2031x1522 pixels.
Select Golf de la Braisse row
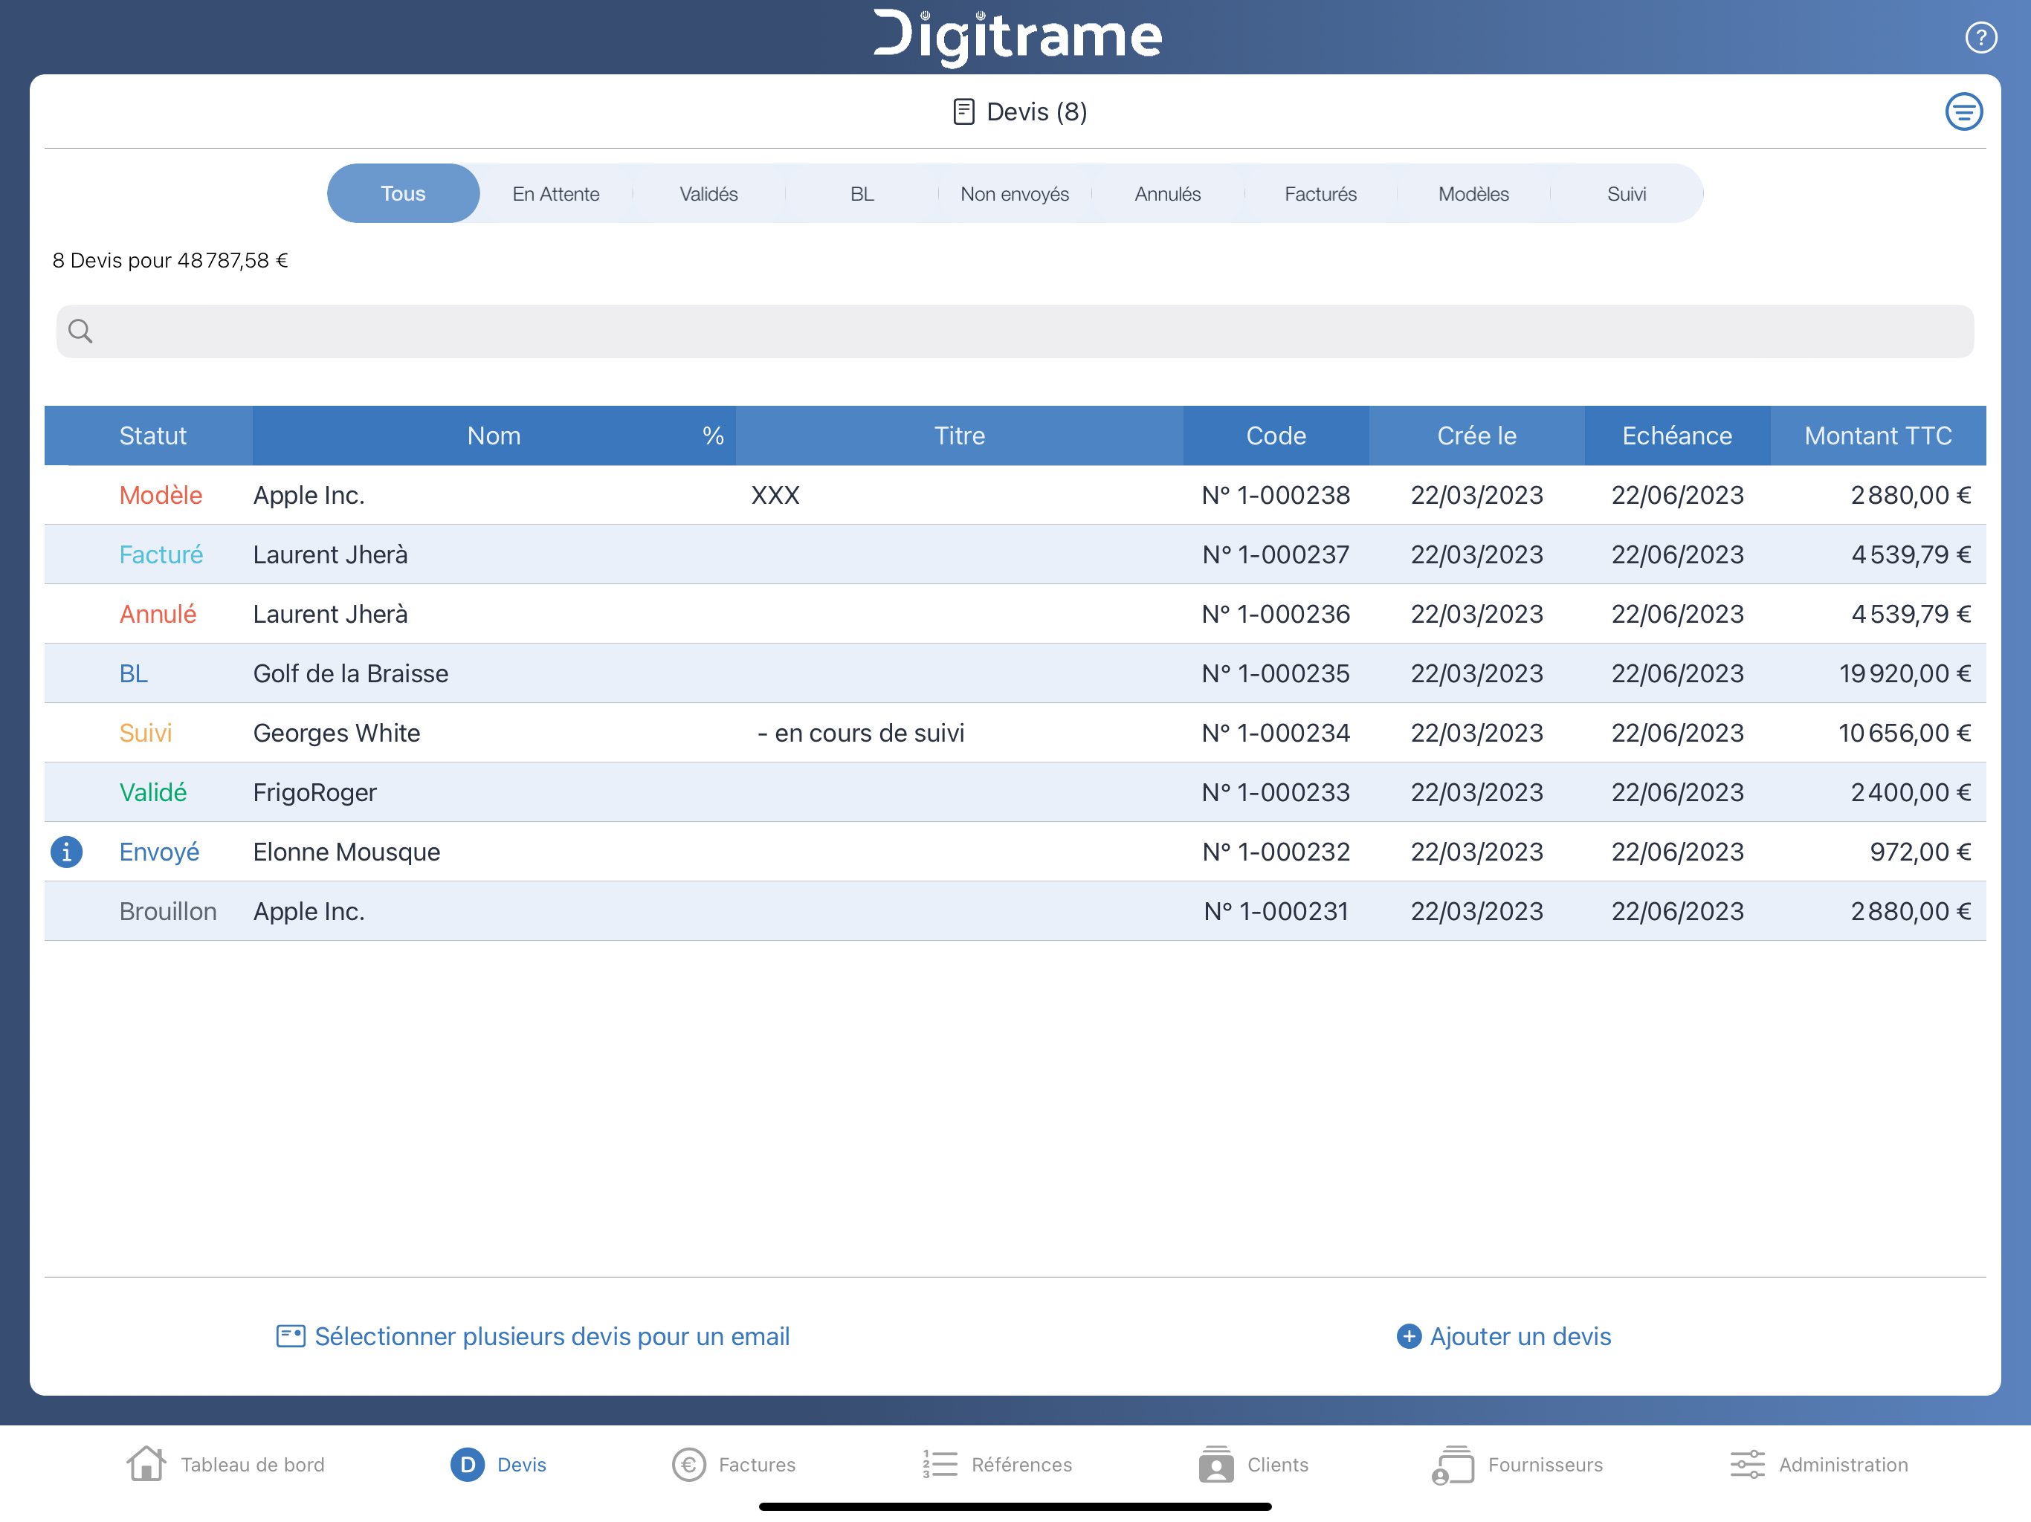click(1015, 673)
